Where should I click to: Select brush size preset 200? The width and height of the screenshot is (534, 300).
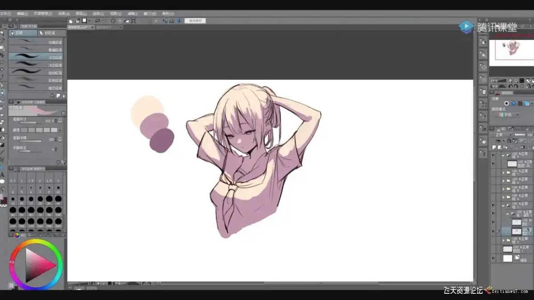[40, 223]
